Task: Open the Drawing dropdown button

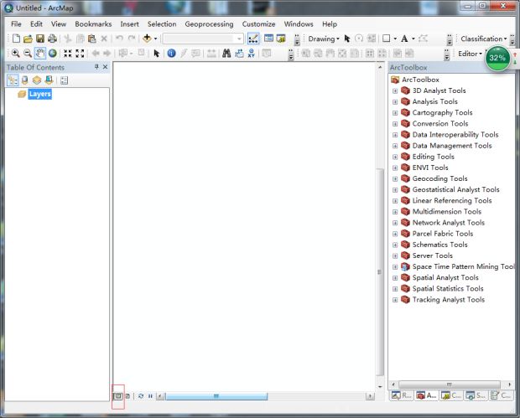Action: 323,39
